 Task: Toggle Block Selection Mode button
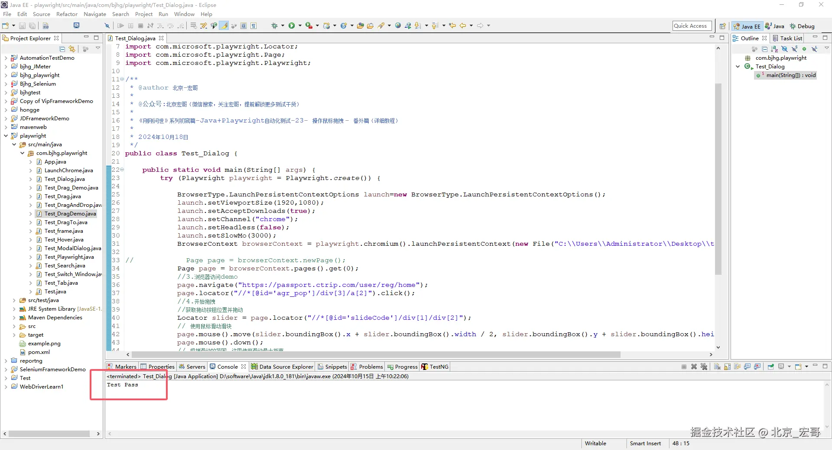244,26
